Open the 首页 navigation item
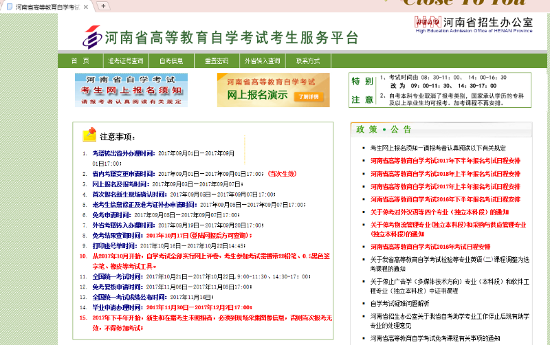550x345 pixels. click(80, 61)
